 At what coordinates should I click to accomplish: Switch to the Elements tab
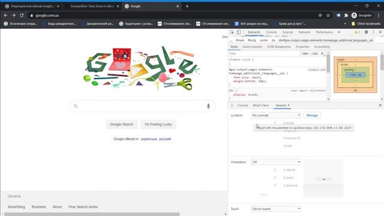[x=254, y=32]
